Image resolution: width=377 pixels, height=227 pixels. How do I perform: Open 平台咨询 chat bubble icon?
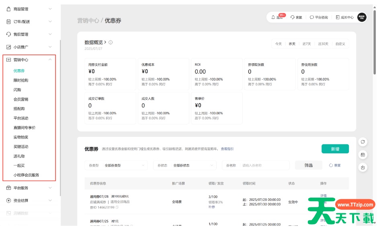pyautogui.click(x=312, y=17)
